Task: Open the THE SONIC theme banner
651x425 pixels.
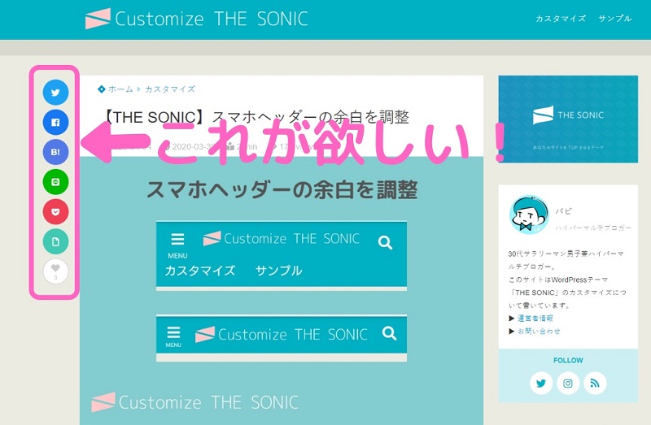Action: pyautogui.click(x=568, y=119)
